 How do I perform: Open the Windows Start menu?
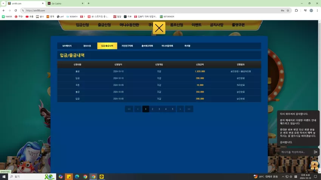click(4, 177)
